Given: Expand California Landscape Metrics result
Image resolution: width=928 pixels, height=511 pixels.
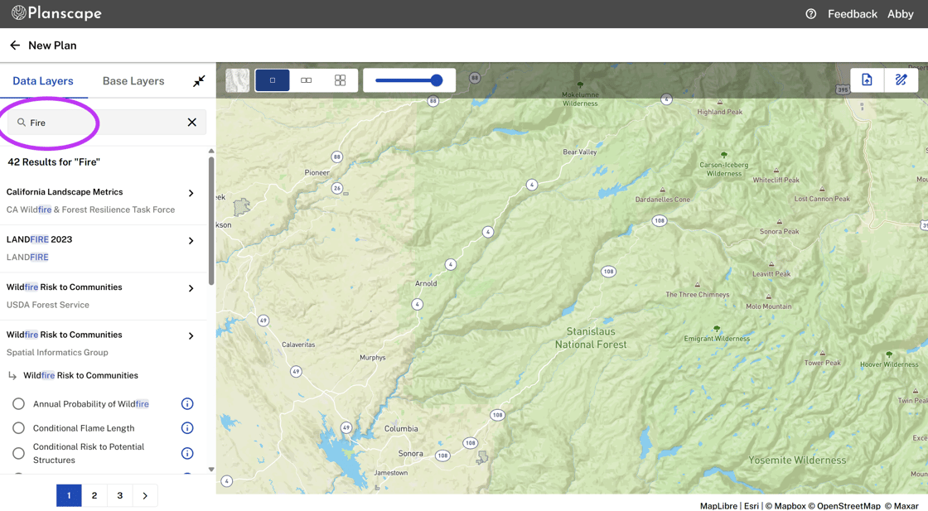Looking at the screenshot, I should coord(191,193).
